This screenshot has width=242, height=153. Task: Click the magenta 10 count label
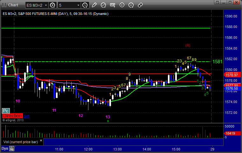[x=18, y=101]
